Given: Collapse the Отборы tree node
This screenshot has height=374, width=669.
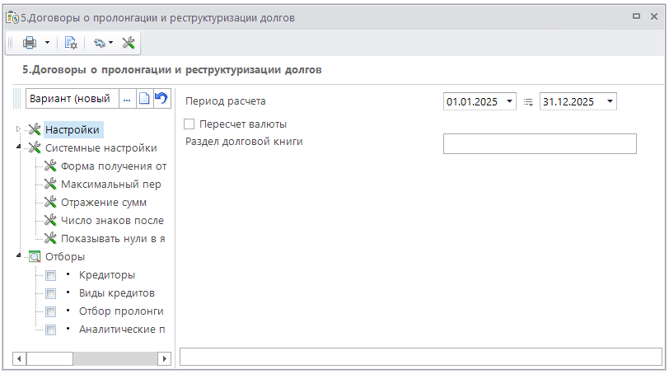Looking at the screenshot, I should point(19,256).
